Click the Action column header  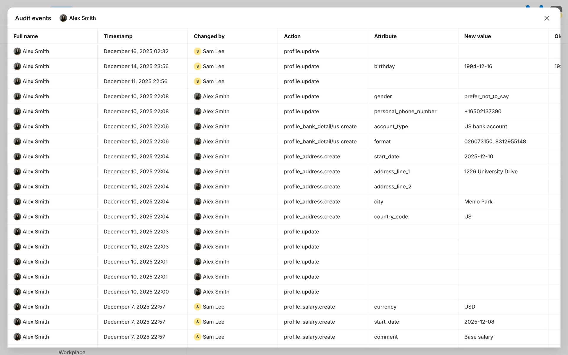(292, 36)
